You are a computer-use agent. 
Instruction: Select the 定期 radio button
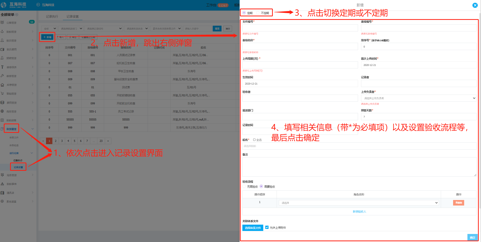(x=244, y=13)
